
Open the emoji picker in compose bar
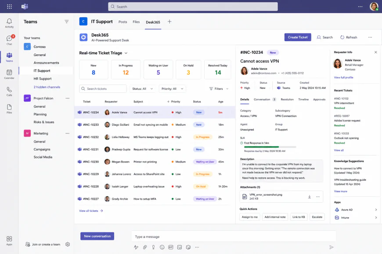tap(162, 247)
